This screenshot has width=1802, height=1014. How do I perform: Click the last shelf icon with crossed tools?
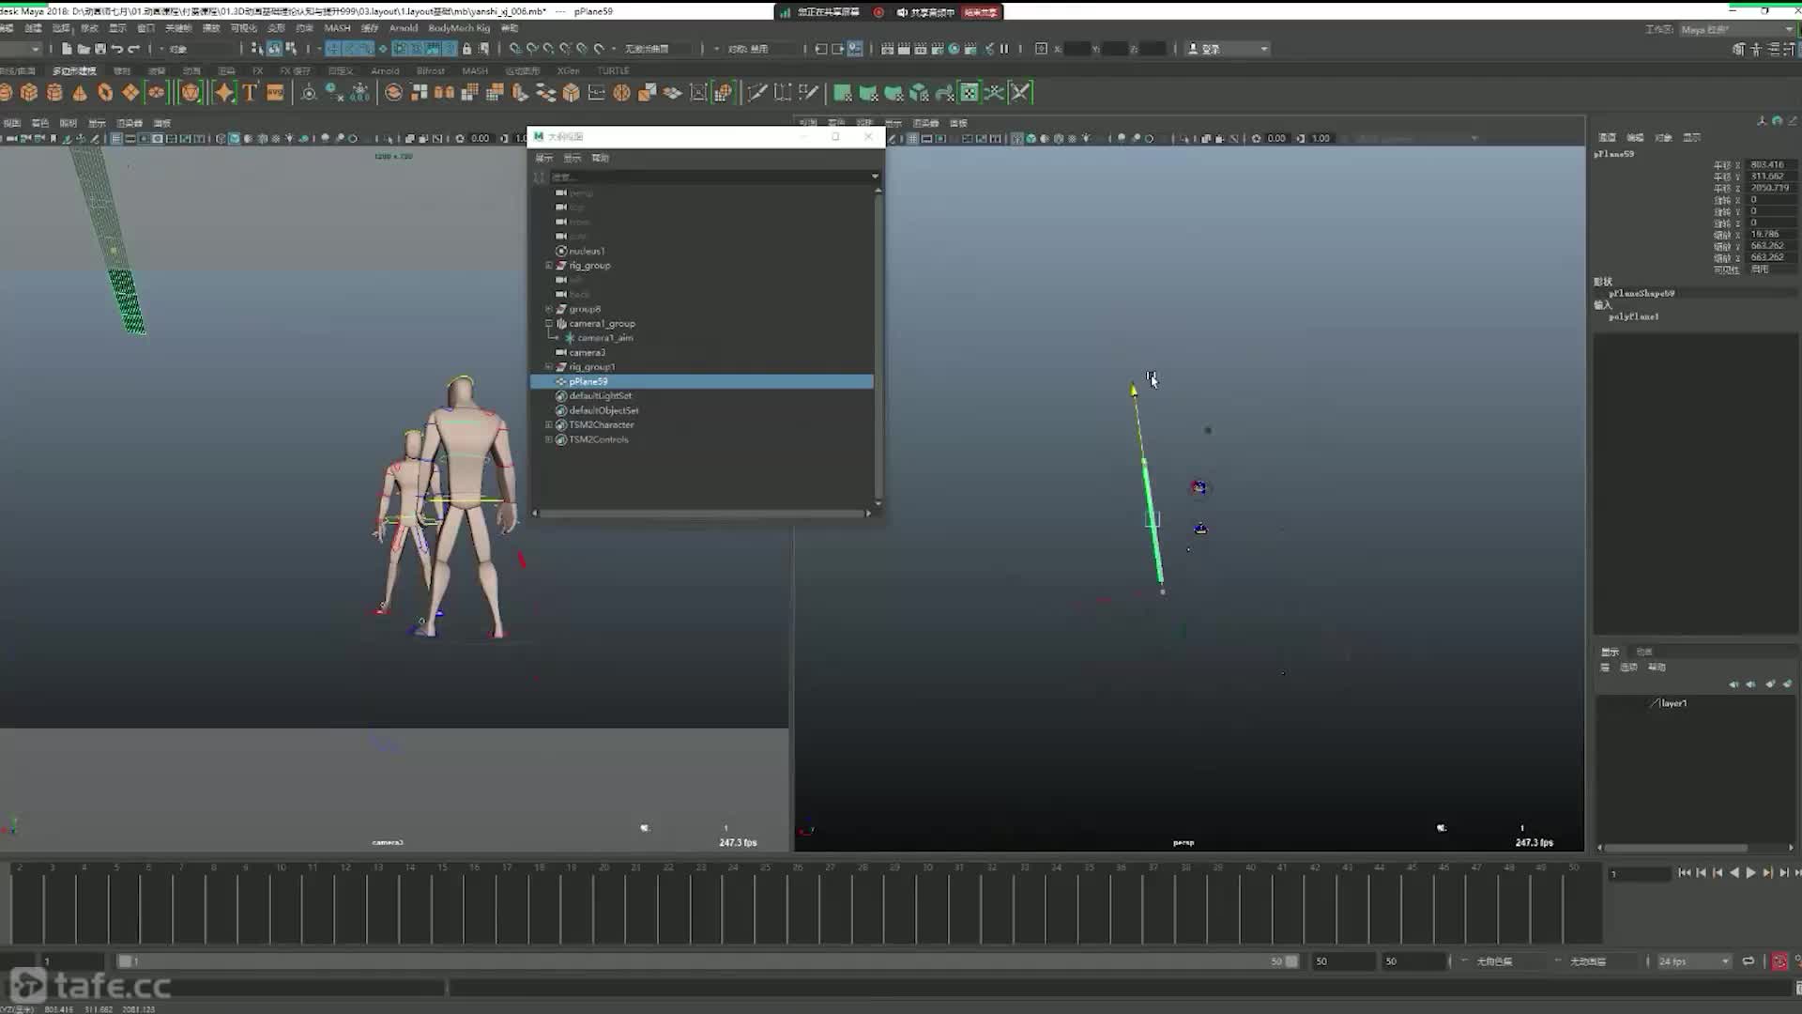1020,92
